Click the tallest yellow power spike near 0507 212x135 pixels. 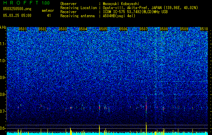(146, 129)
